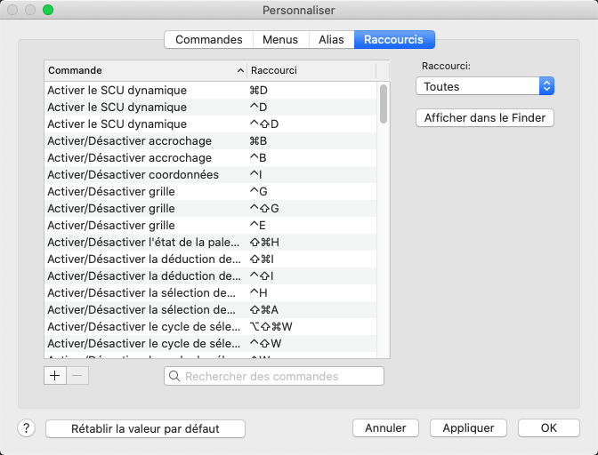Click the sort arrow in the Commande header

coord(240,70)
